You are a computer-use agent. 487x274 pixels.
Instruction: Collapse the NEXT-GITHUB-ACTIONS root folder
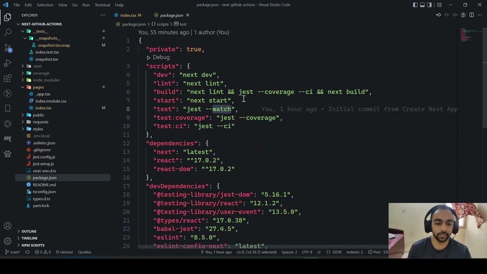click(x=41, y=24)
